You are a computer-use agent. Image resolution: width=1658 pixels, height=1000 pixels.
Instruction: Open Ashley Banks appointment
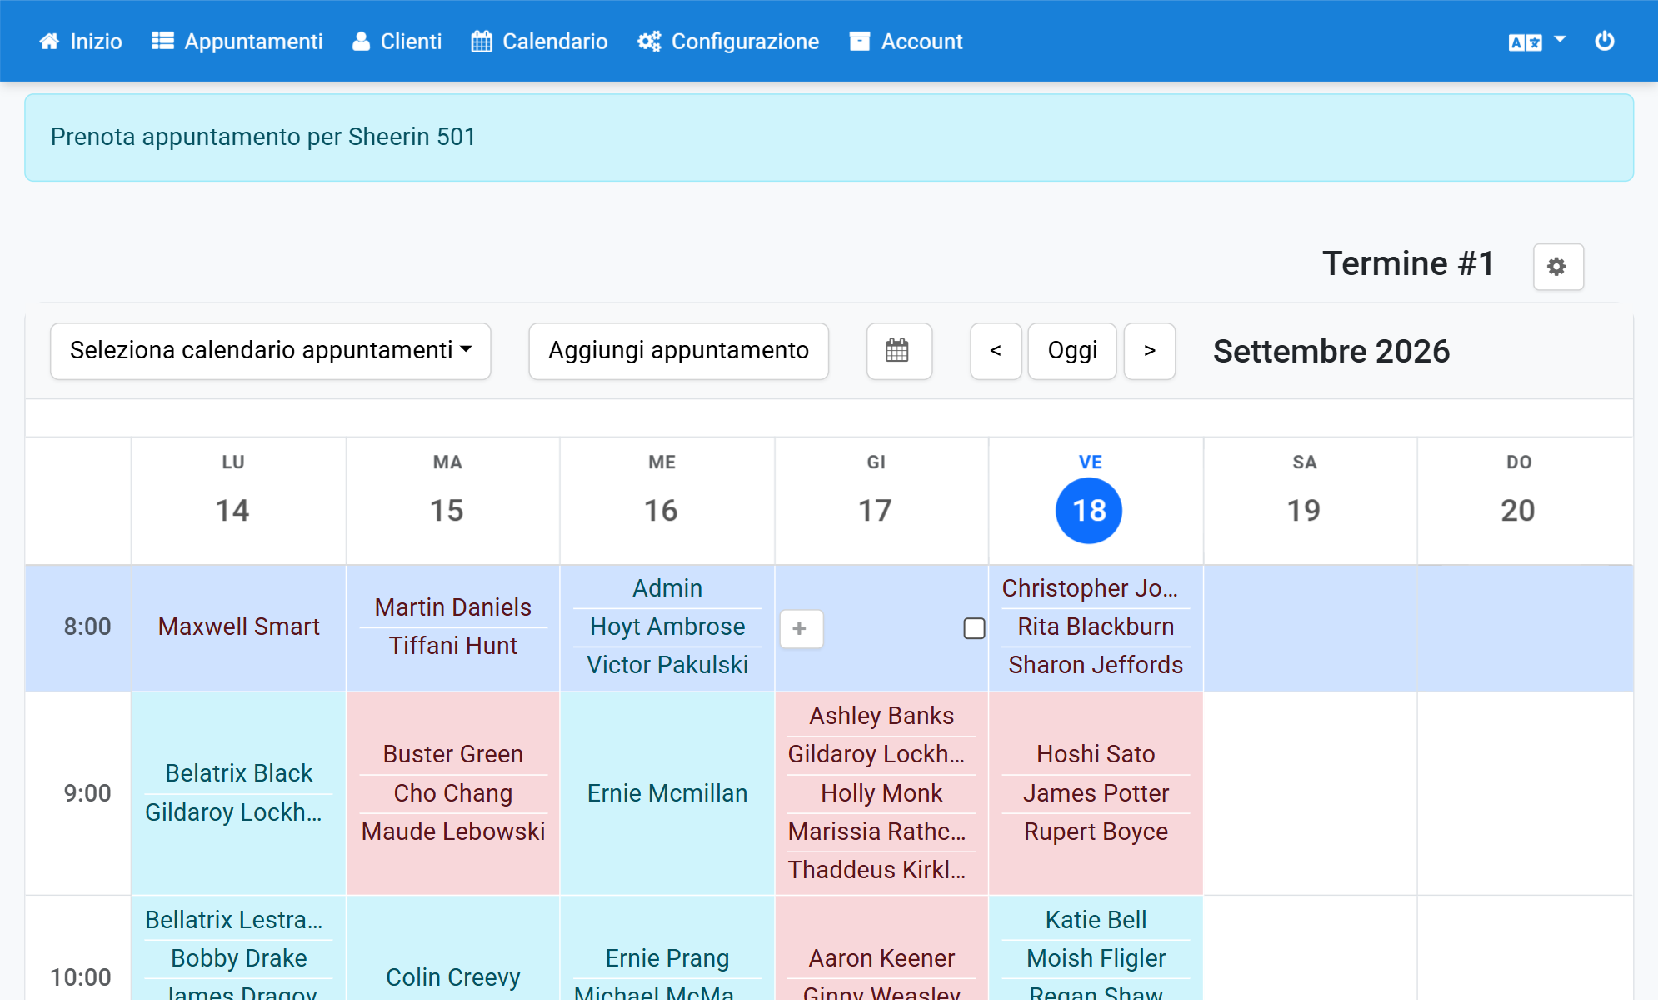pyautogui.click(x=881, y=716)
